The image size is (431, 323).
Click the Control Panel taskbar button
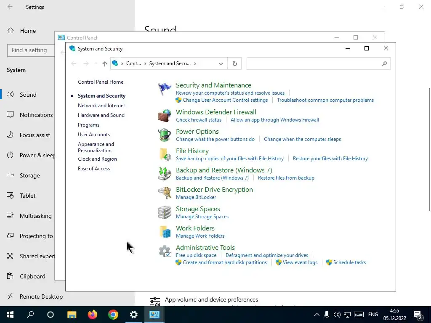coord(154,315)
